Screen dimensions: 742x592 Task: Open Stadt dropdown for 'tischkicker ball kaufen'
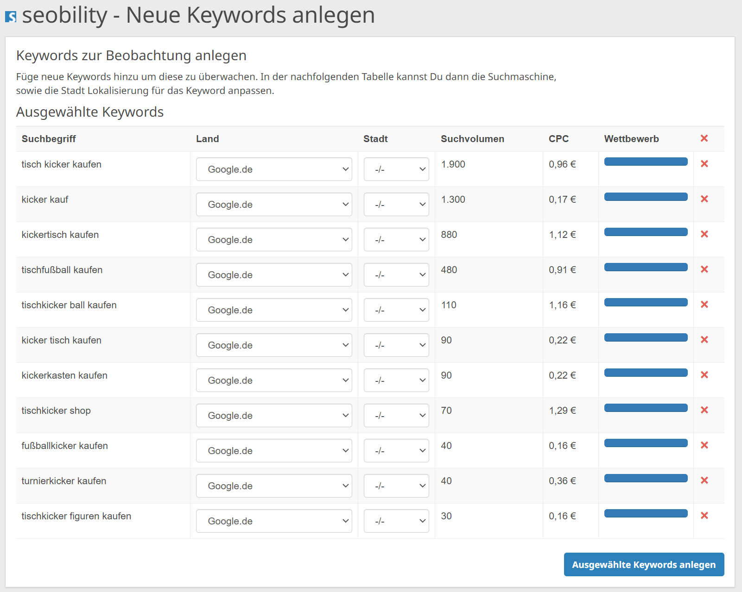[396, 310]
